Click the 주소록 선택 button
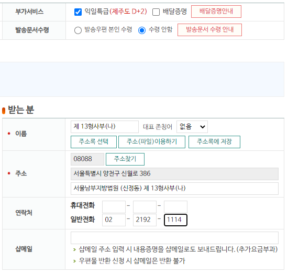 (94, 142)
